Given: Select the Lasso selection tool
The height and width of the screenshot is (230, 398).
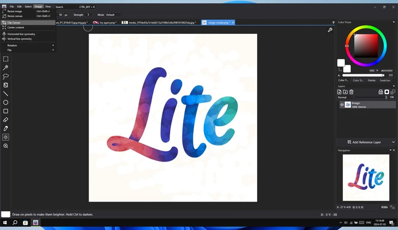Looking at the screenshot, I should tap(6, 76).
